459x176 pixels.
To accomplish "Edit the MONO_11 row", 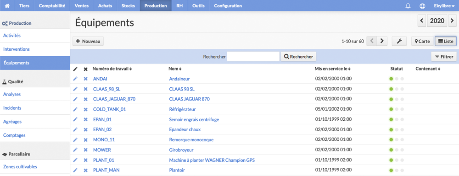I will coord(76,139).
